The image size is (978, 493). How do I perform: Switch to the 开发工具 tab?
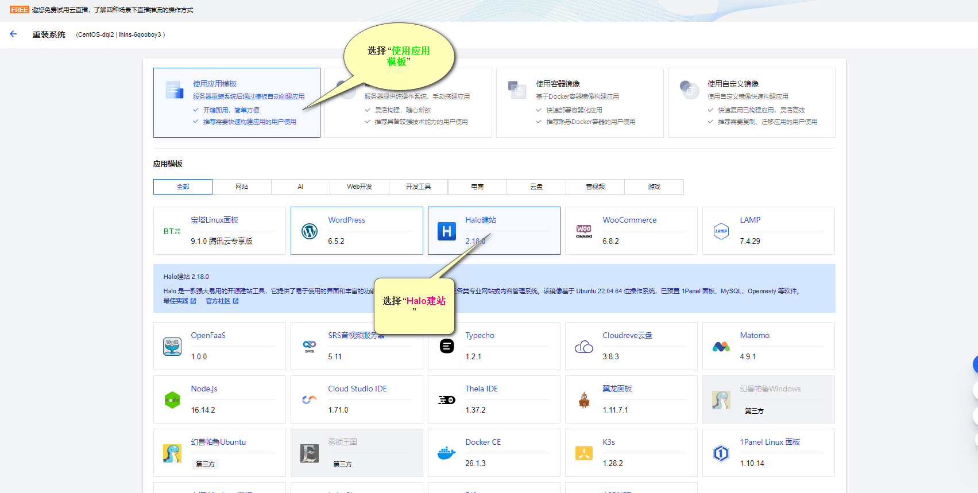(418, 187)
